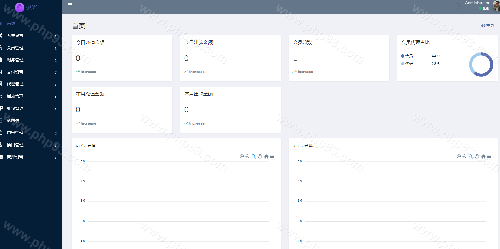Click zoom in icon on 近7天充值 chart
Screen dimensions: 500x249
click(242, 157)
